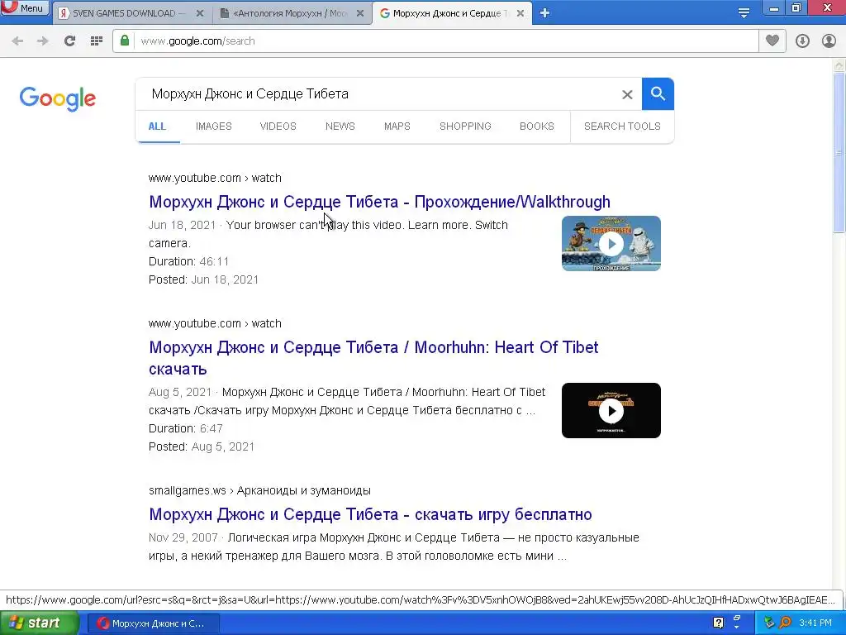Click the Posted: Jun 18, 2021 text
The image size is (846, 635).
pos(203,279)
